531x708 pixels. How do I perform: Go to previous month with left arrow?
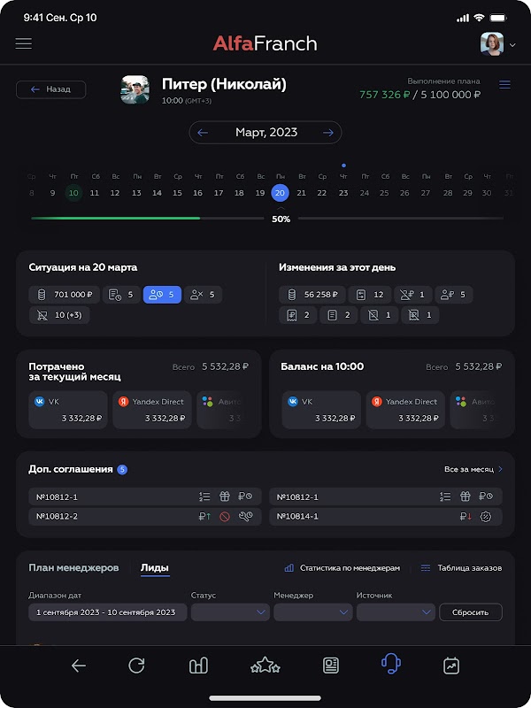coord(204,133)
